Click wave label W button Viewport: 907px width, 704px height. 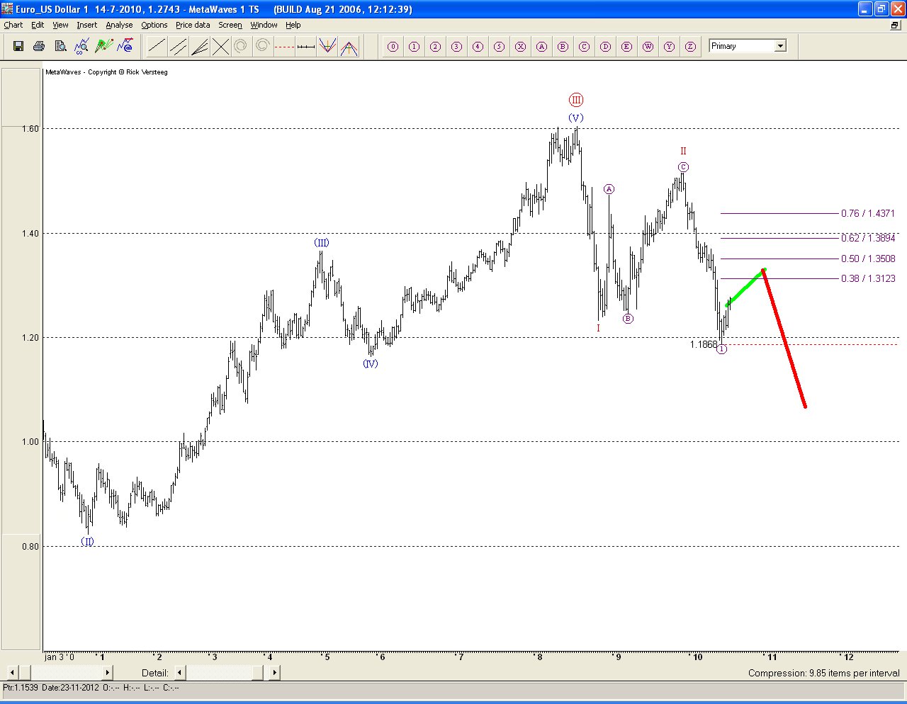(648, 47)
